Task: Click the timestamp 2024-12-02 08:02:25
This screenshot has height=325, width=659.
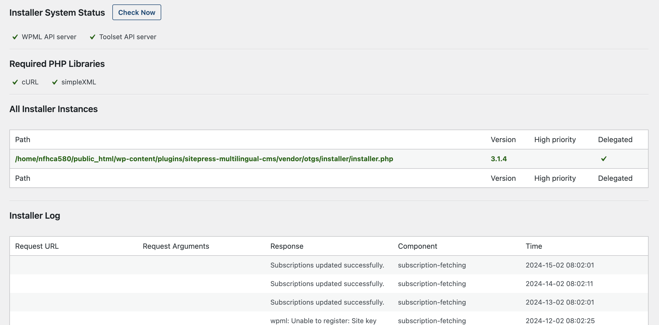Action: point(560,321)
